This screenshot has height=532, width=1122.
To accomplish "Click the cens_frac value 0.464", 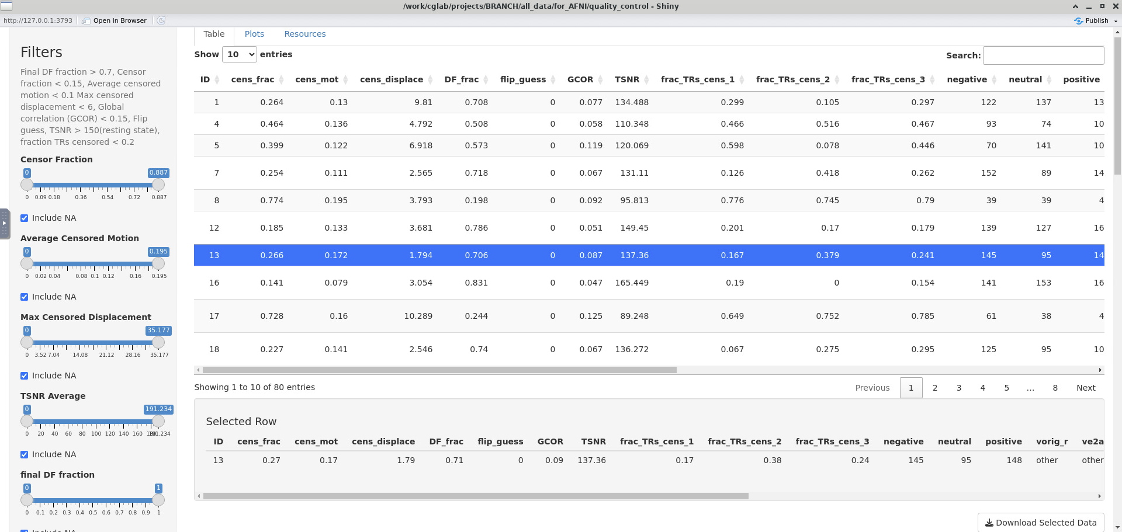I will 272,124.
